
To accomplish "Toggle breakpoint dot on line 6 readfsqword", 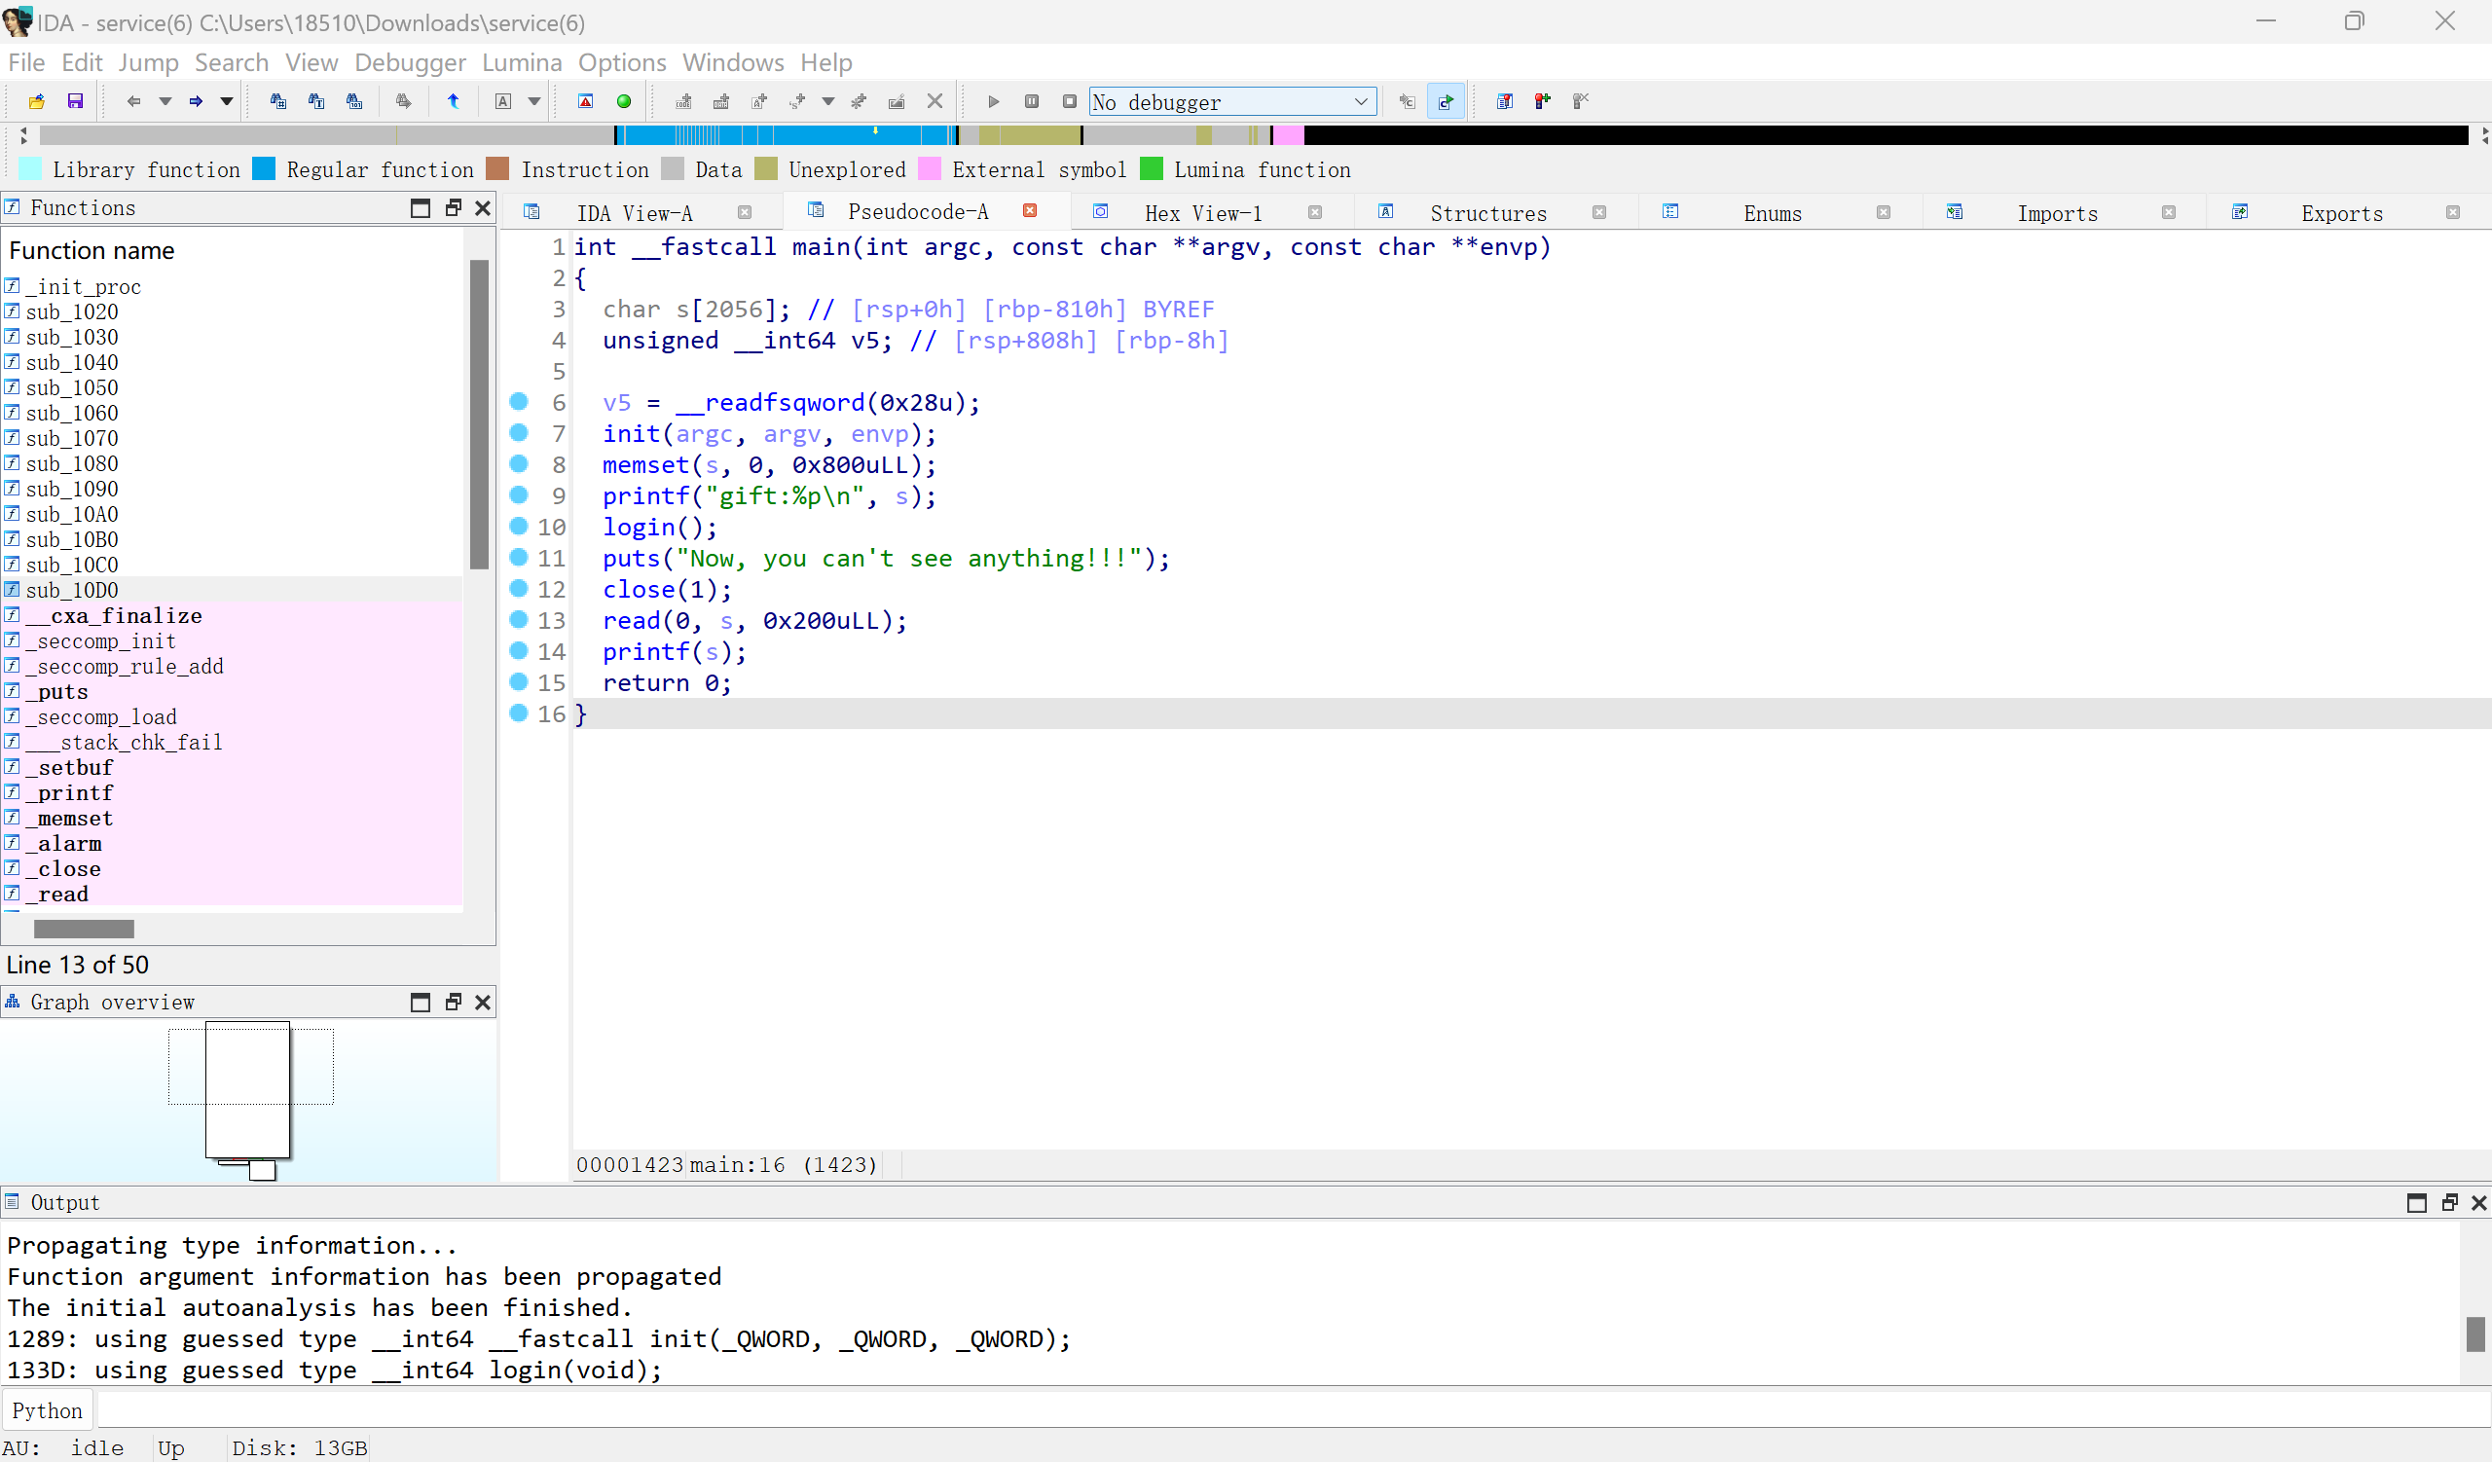I will click(x=518, y=401).
